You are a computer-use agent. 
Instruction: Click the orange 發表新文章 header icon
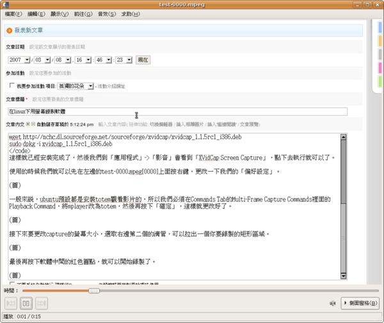(10, 30)
